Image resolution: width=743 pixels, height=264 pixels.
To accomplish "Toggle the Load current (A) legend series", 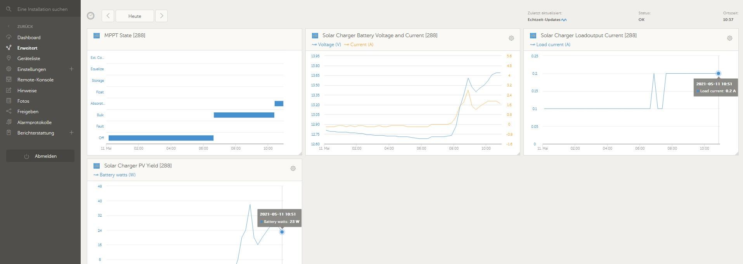I will coord(550,45).
